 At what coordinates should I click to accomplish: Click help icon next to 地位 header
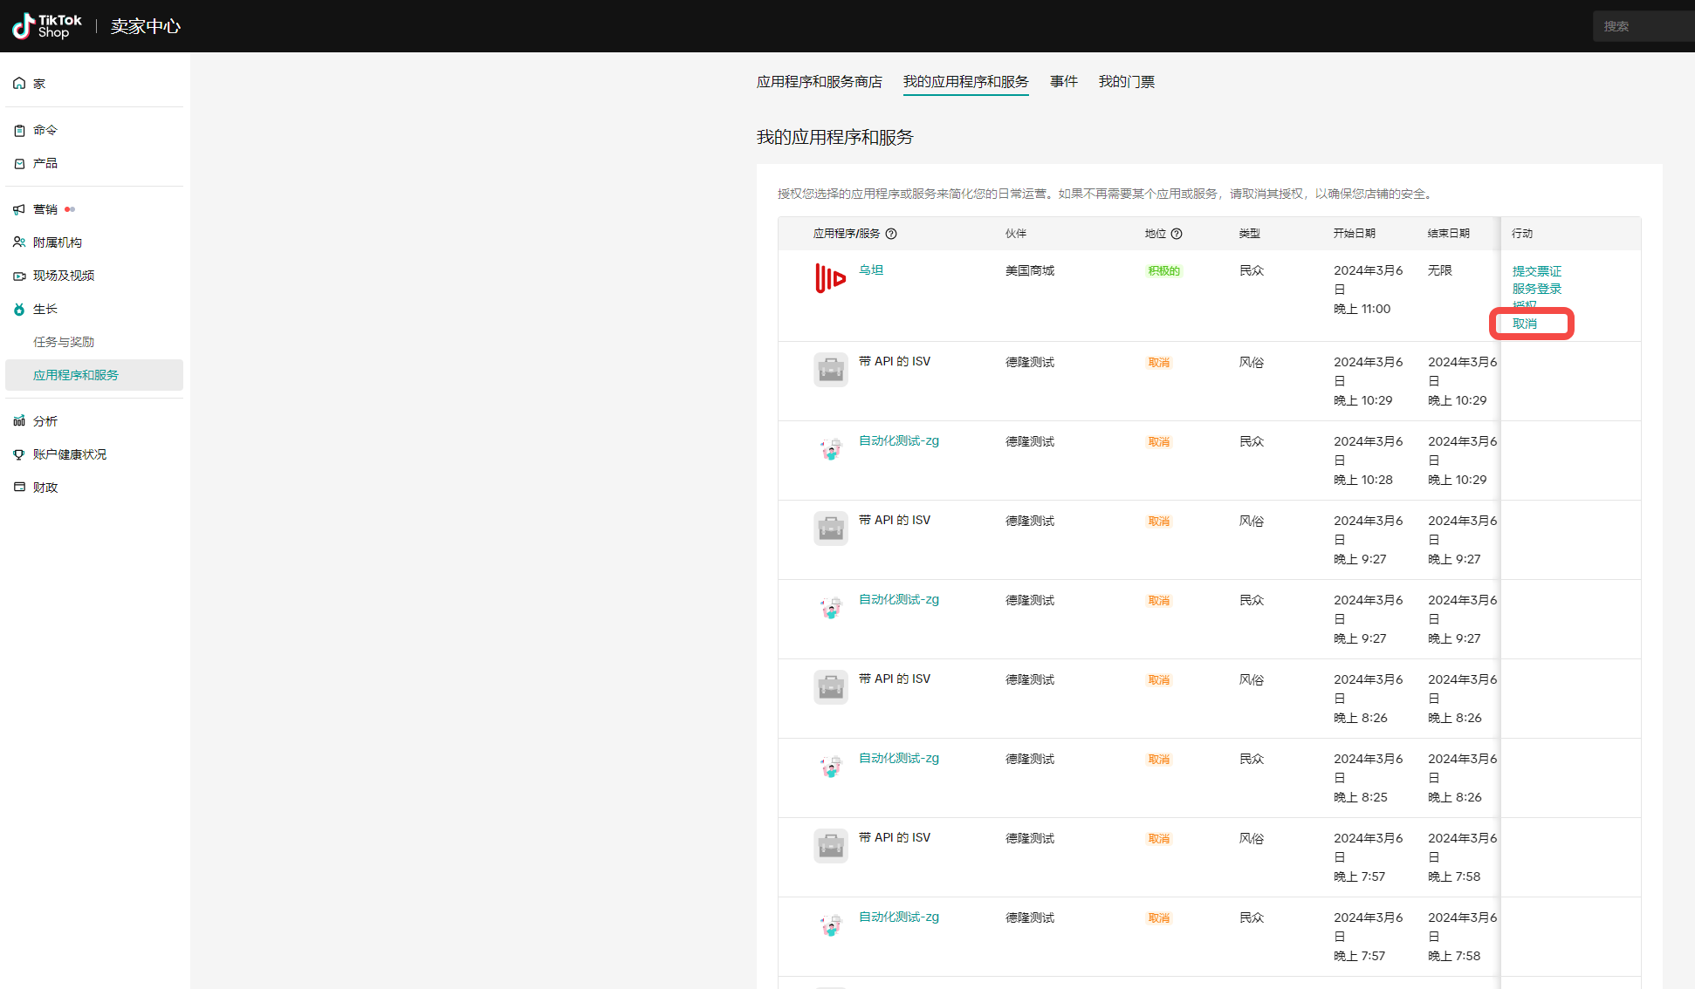[x=1177, y=234]
